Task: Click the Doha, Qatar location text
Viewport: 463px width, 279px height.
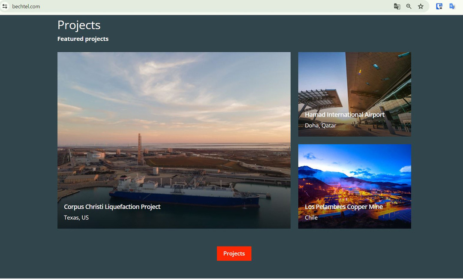Action: pyautogui.click(x=320, y=126)
